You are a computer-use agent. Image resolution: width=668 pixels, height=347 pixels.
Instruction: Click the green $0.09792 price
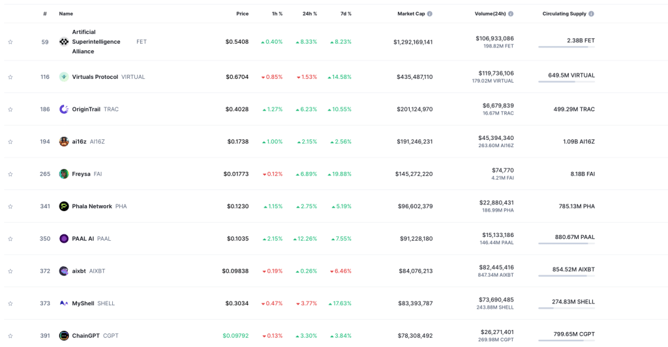[x=235, y=335]
